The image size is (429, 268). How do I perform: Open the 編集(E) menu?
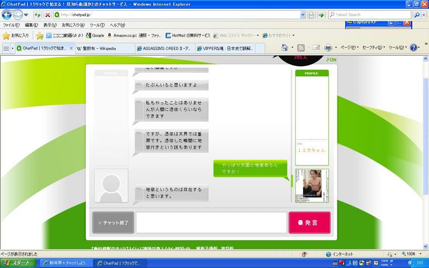tap(31, 25)
